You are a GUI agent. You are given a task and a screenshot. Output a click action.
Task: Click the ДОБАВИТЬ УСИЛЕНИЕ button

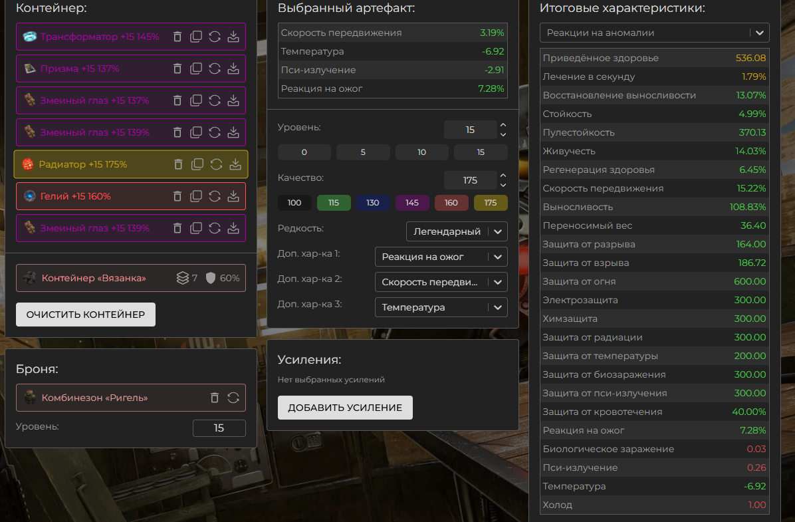pyautogui.click(x=345, y=408)
